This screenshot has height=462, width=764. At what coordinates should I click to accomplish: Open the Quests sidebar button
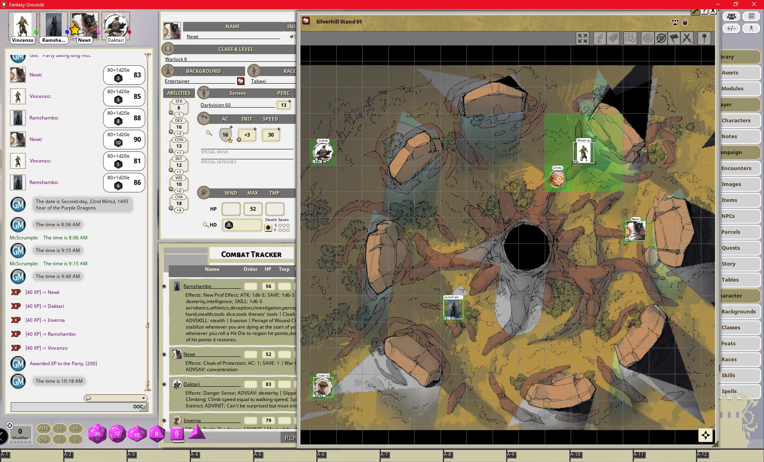pyautogui.click(x=740, y=248)
